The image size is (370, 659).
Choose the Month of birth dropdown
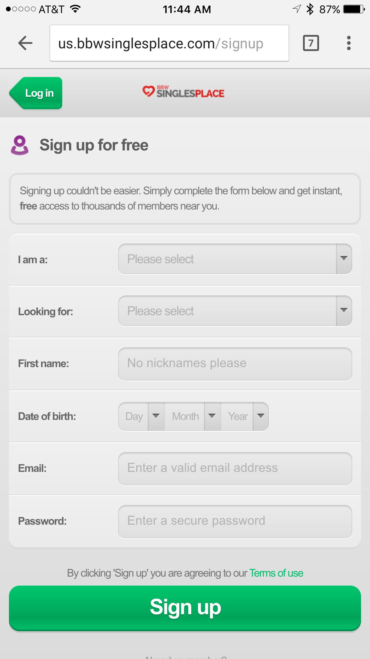pos(193,416)
